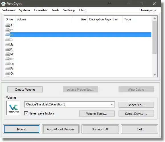This screenshot has width=165, height=142.
Task: Click the drive icon for I:
Action: click(x=8, y=40)
